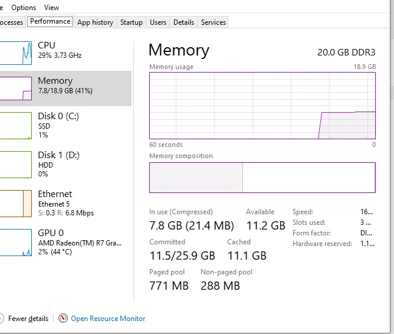The image size is (394, 334).
Task: Open the Resource Monitor icon
Action: 63,319
